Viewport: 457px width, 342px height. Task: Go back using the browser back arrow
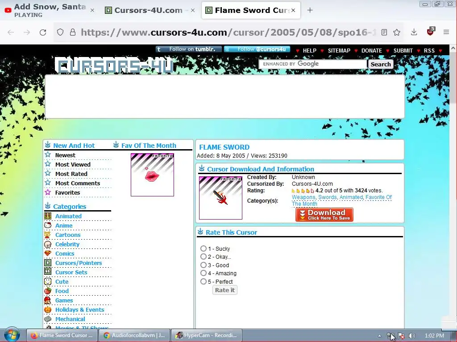coord(11,32)
